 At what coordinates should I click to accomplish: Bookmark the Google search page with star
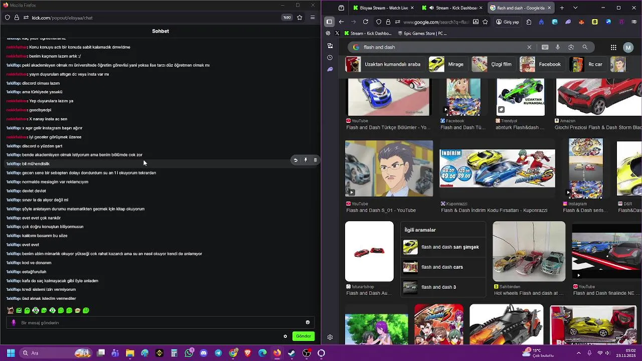pos(485,22)
